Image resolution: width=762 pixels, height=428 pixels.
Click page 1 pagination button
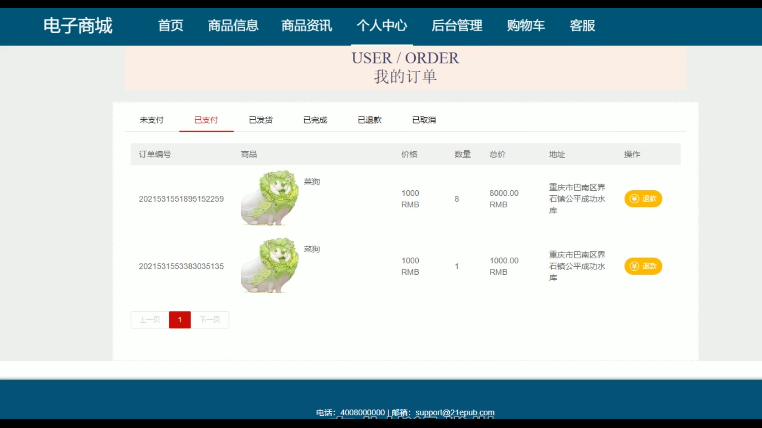[180, 319]
